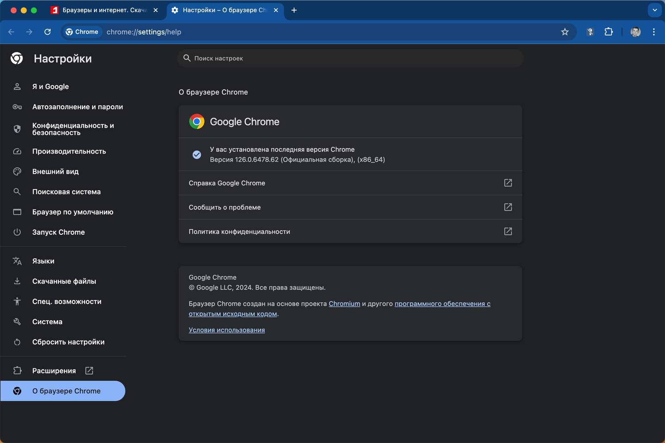
Task: Open the Производительность settings section
Action: click(x=69, y=151)
